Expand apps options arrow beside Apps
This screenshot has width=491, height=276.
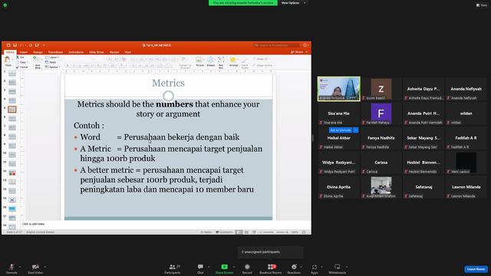321,267
